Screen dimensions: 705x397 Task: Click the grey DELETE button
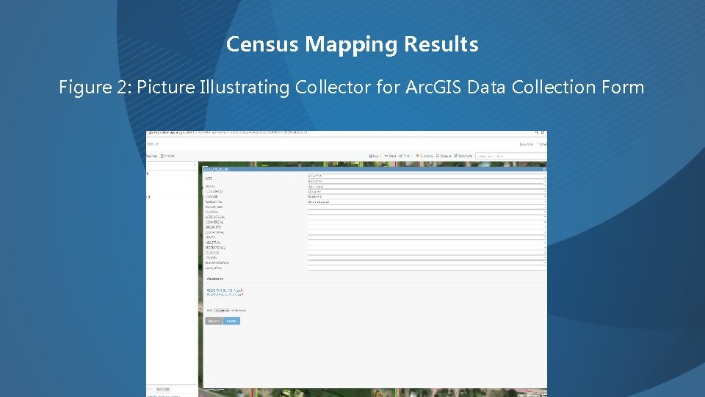coord(214,321)
